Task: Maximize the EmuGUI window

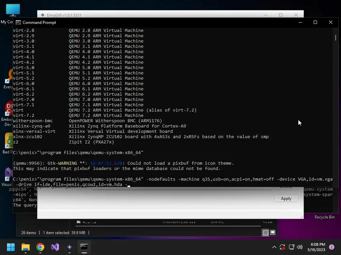Action: [x=281, y=15]
